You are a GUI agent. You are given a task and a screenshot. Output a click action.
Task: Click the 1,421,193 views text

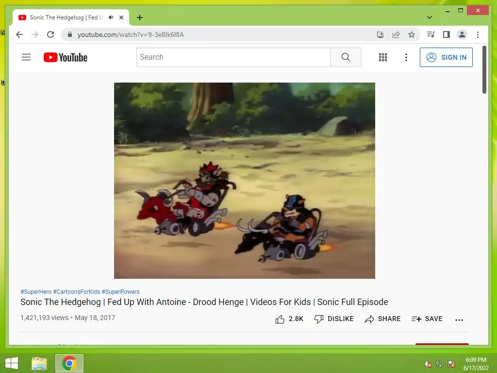[x=44, y=318]
